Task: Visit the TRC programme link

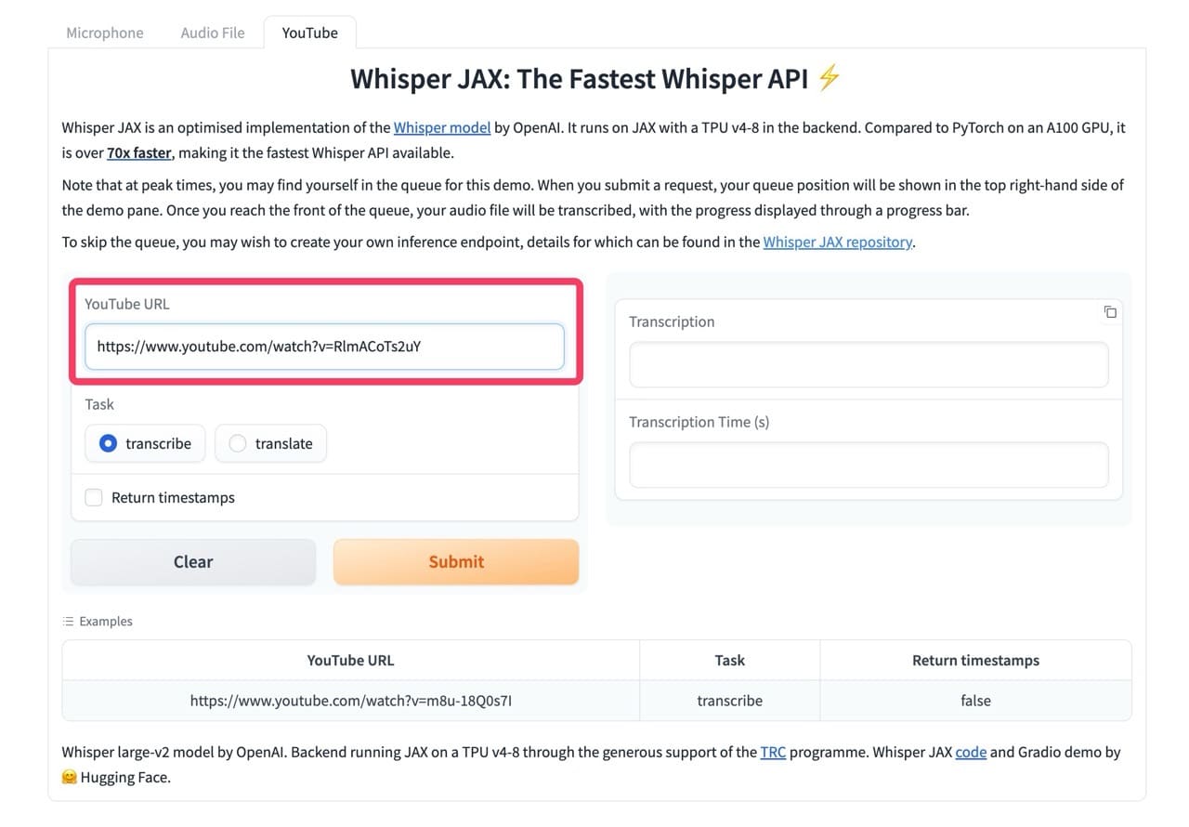Action: (x=773, y=753)
